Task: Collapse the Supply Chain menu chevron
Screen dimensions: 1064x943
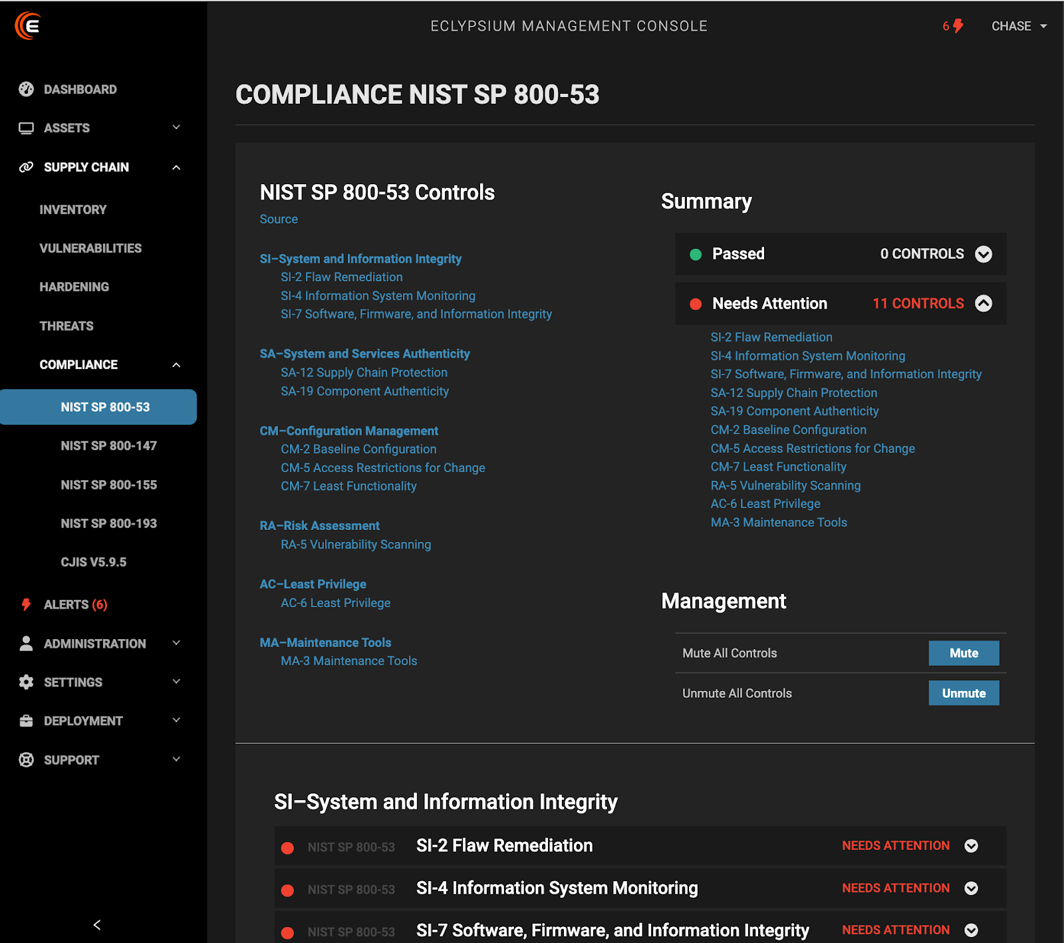Action: coord(176,167)
